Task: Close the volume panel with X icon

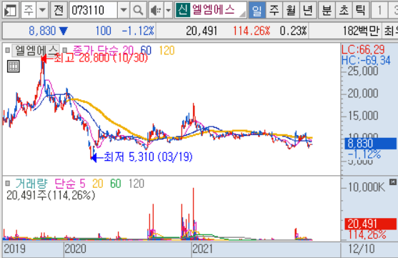Action: [393, 182]
